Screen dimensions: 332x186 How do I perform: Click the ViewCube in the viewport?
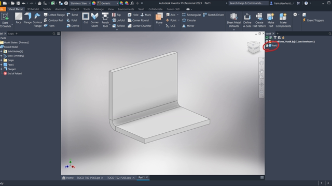point(254,47)
